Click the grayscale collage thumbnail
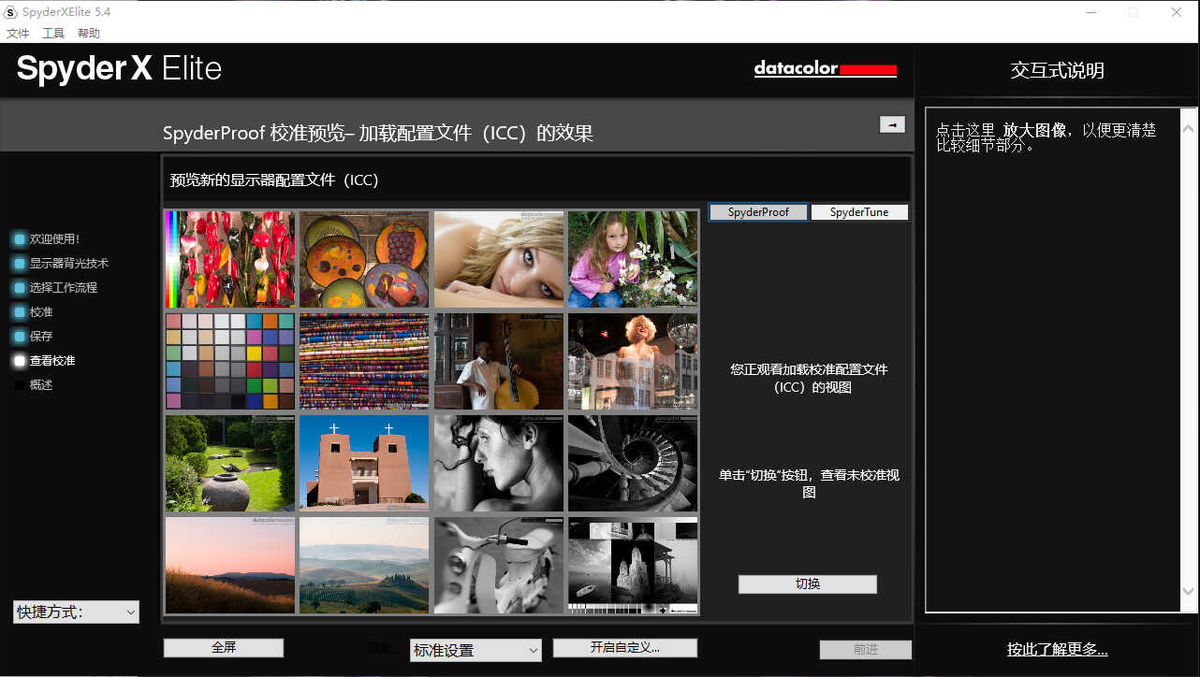The width and height of the screenshot is (1200, 677). [x=633, y=565]
